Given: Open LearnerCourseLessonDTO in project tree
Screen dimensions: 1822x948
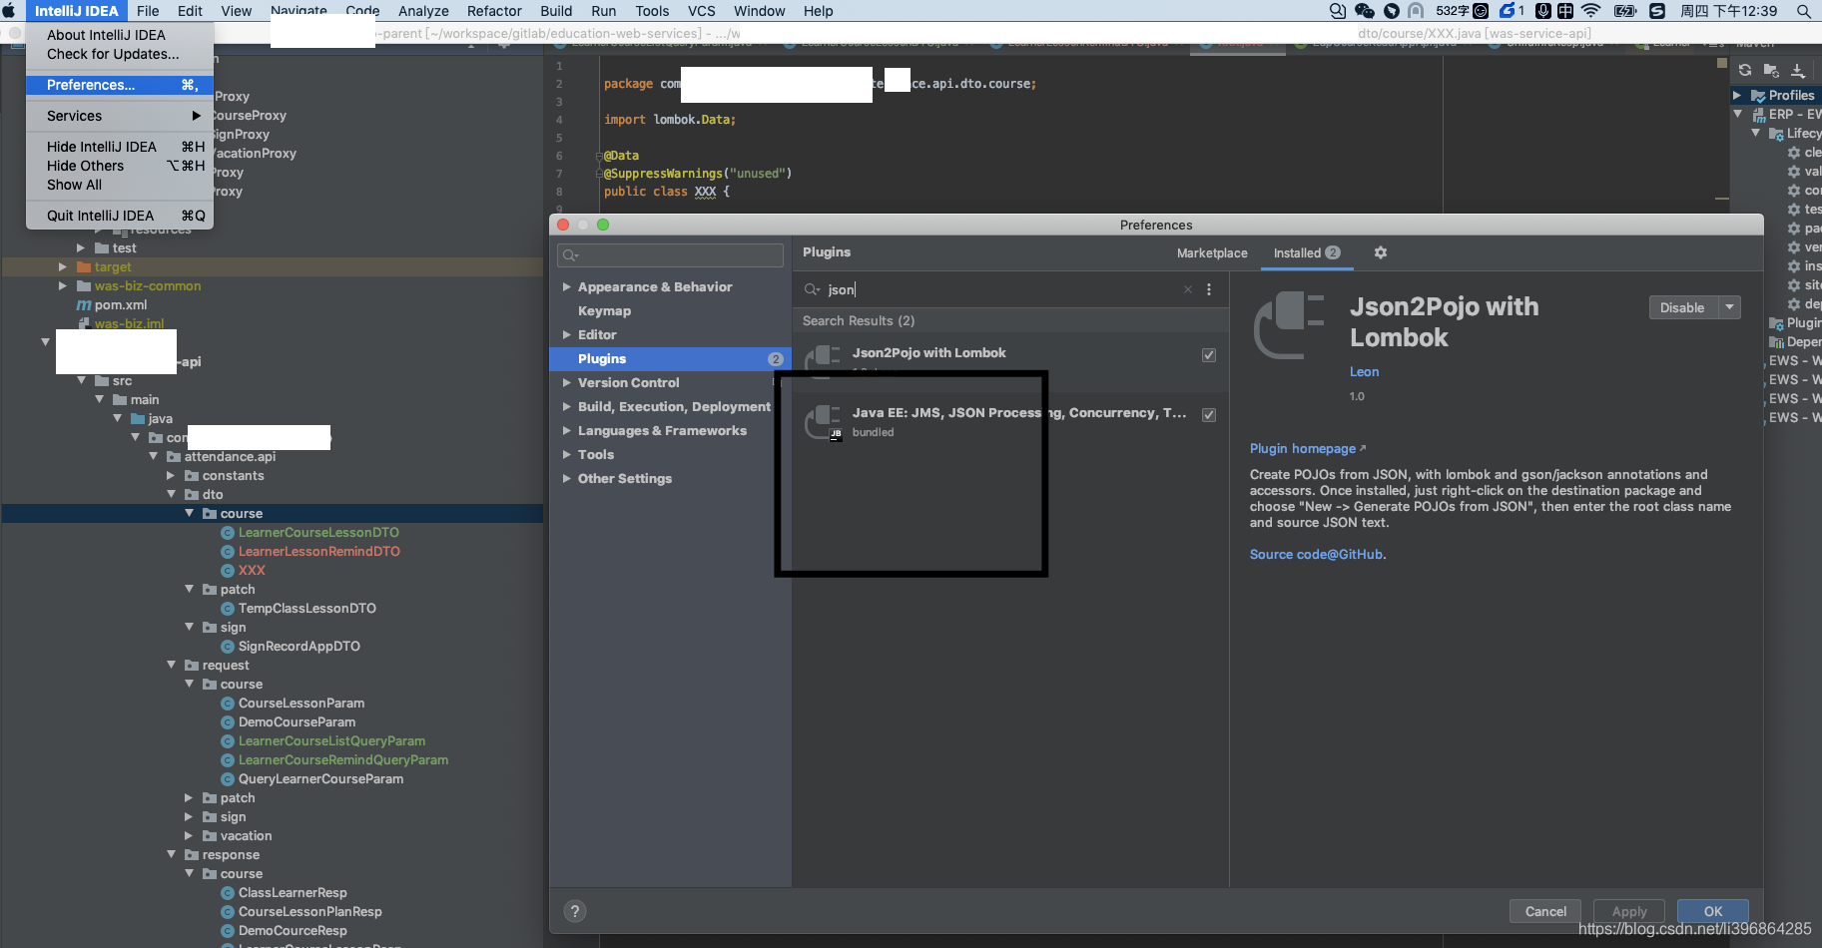Looking at the screenshot, I should click(318, 533).
